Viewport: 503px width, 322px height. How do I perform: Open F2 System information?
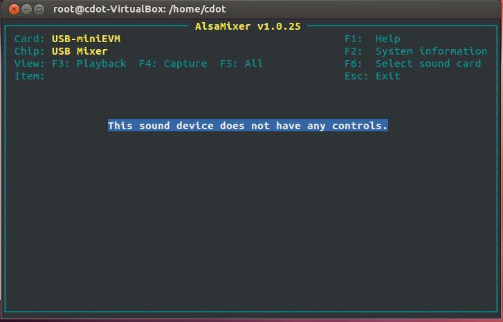click(416, 51)
